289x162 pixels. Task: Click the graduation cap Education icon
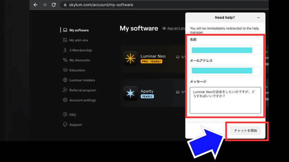(x=65, y=70)
